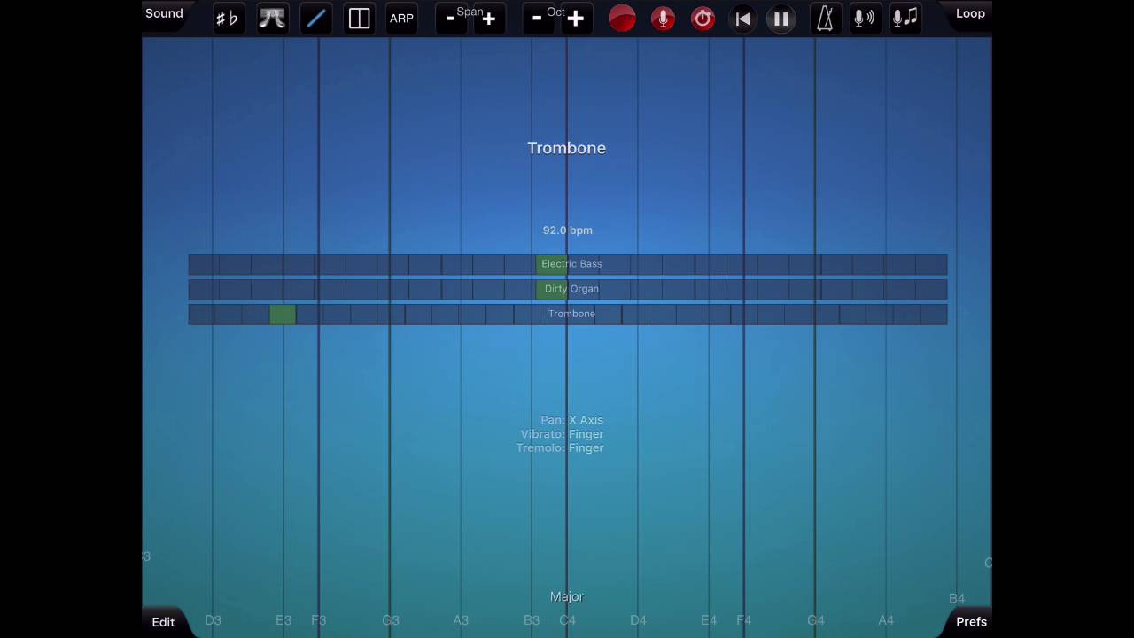The image size is (1134, 638).
Task: Increase Span with the plus button
Action: pyautogui.click(x=488, y=19)
